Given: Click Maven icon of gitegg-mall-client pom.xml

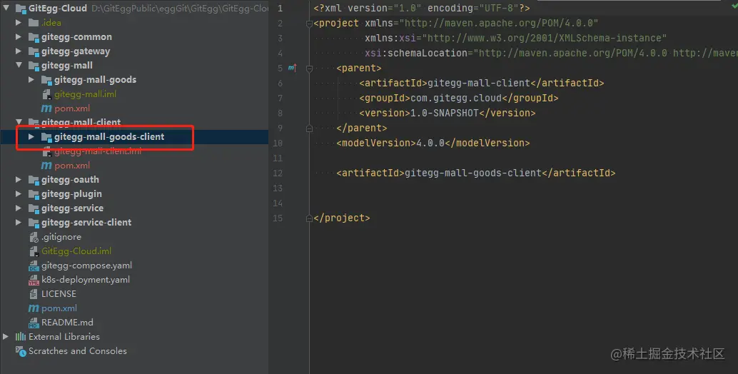Looking at the screenshot, I should pos(46,165).
